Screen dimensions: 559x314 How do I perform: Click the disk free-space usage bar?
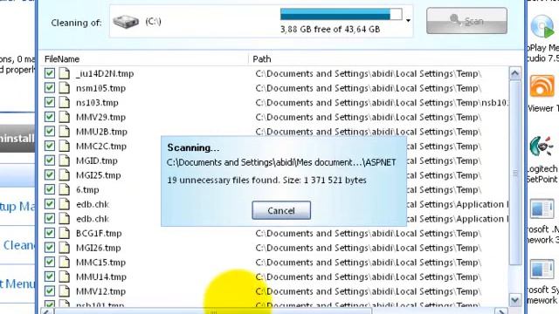pos(342,14)
